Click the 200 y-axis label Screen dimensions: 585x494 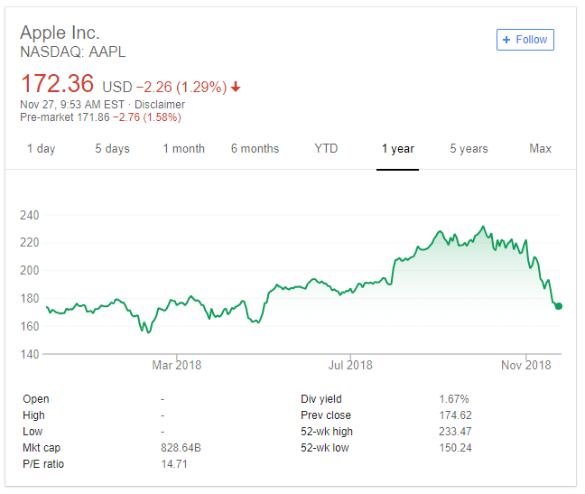(30, 270)
